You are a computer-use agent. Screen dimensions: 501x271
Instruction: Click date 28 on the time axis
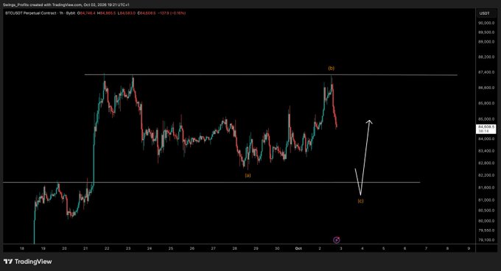(234, 248)
